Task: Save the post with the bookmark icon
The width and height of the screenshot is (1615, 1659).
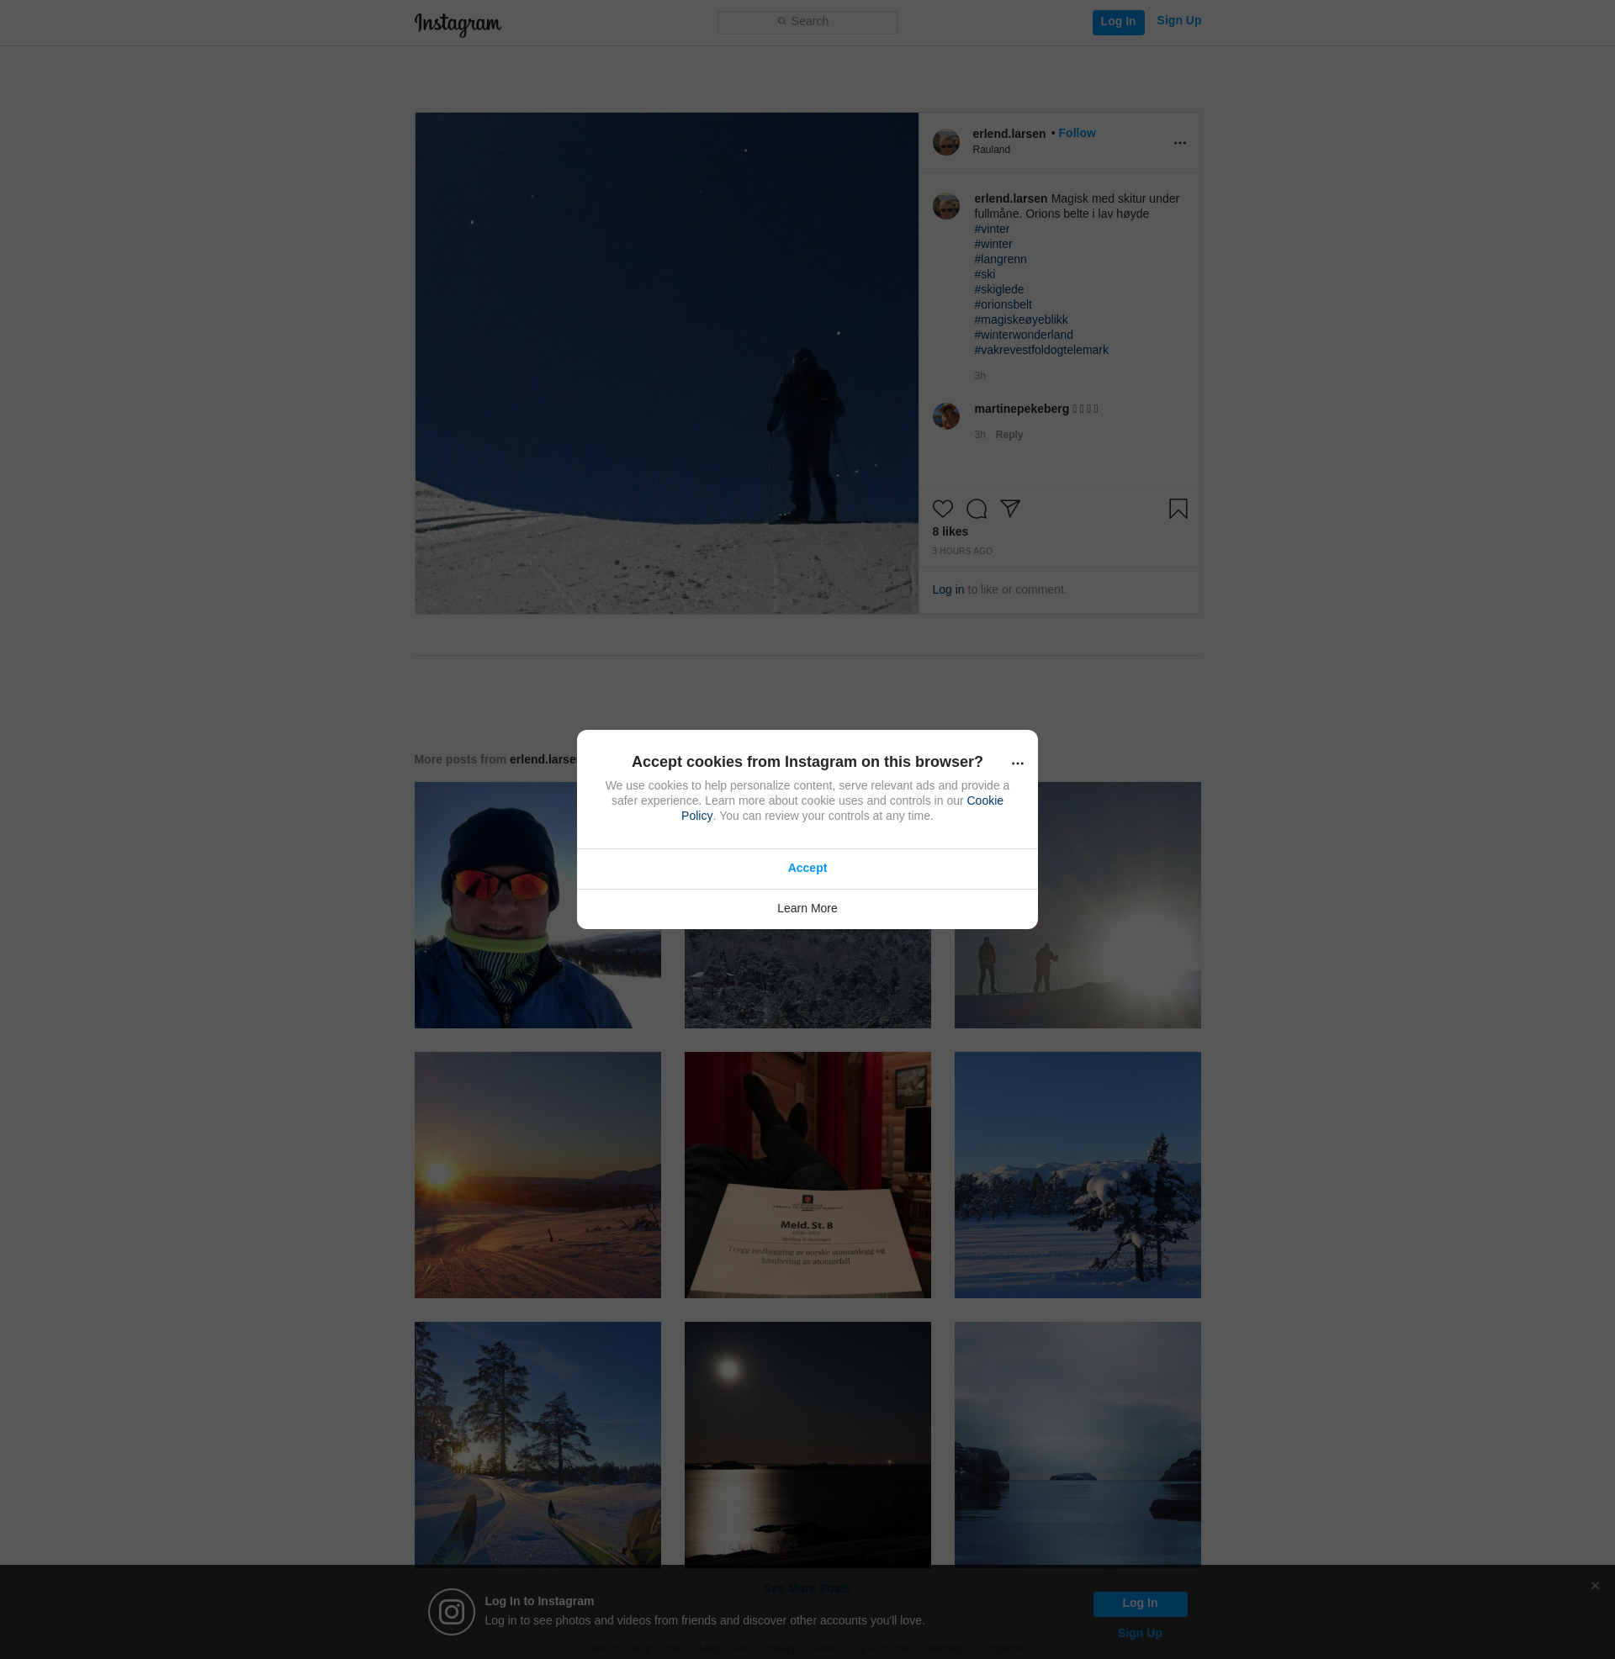Action: tap(1178, 509)
